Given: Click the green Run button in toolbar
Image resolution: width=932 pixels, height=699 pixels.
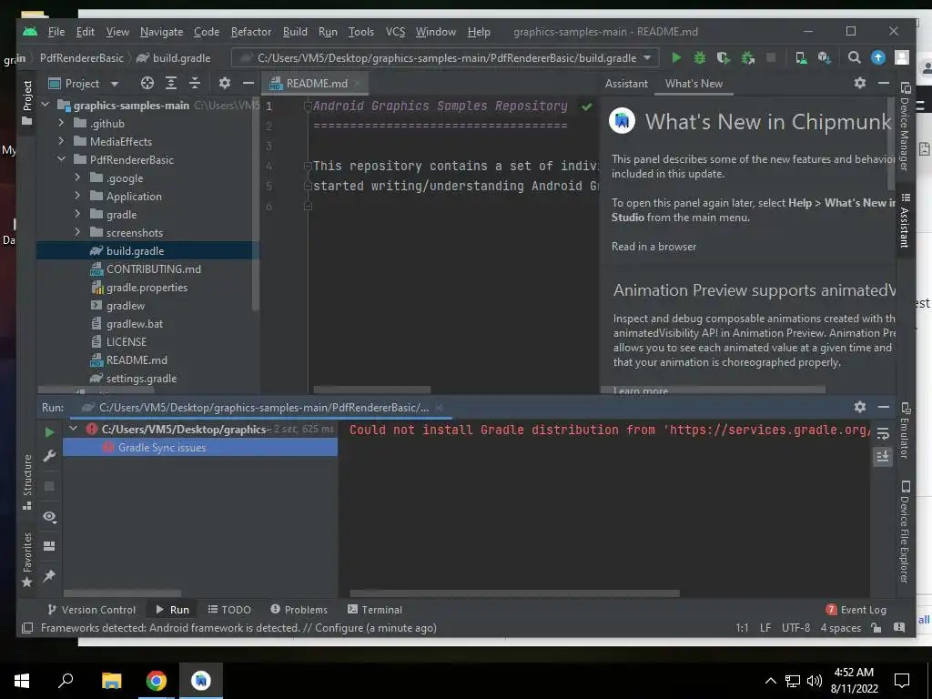Looking at the screenshot, I should click(x=676, y=57).
